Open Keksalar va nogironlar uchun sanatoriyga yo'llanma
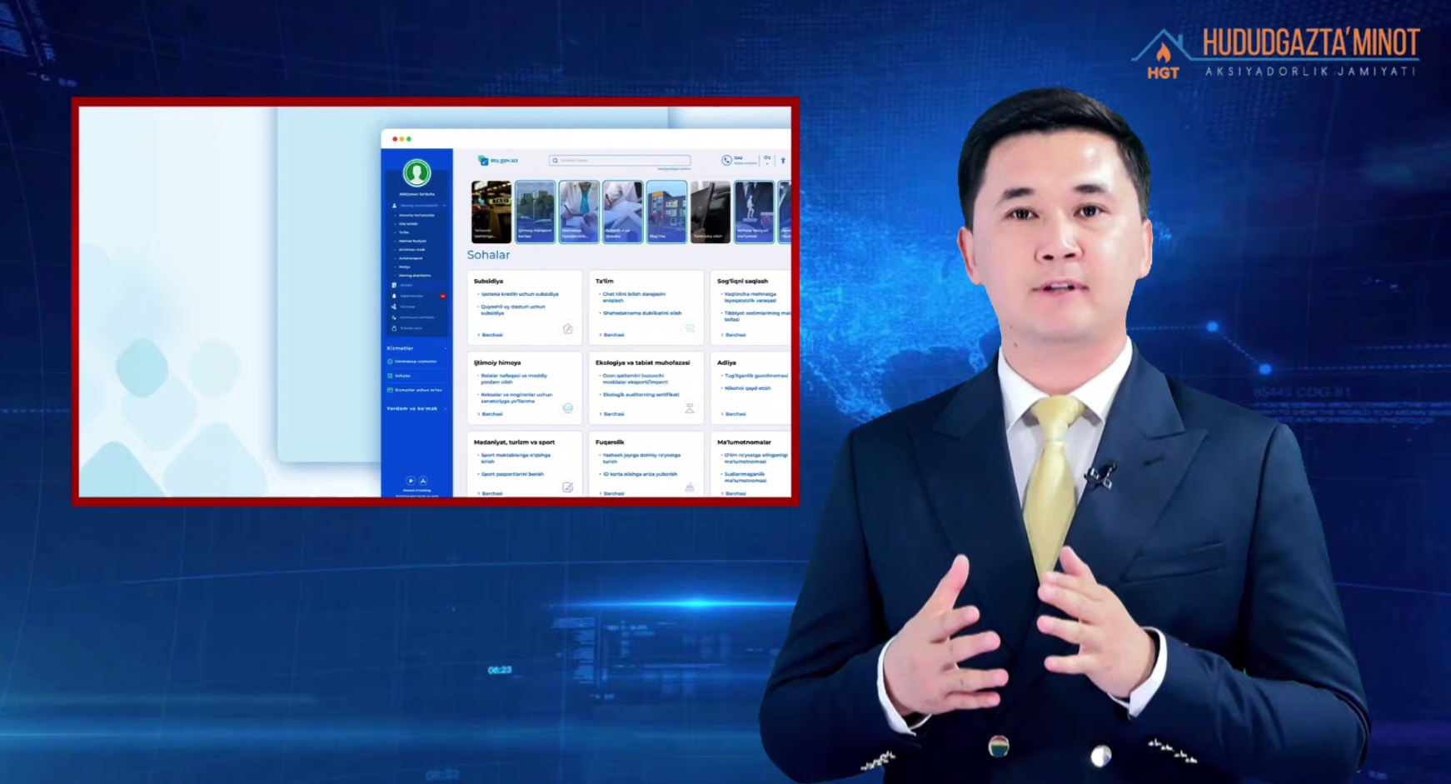Viewport: 1451px width, 784px height. (516, 397)
